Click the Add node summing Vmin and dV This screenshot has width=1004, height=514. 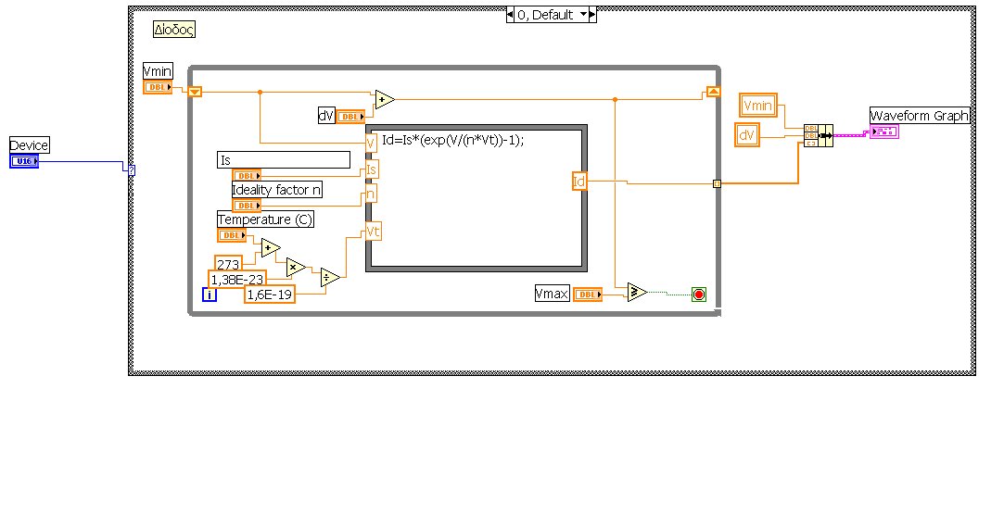pyautogui.click(x=385, y=100)
